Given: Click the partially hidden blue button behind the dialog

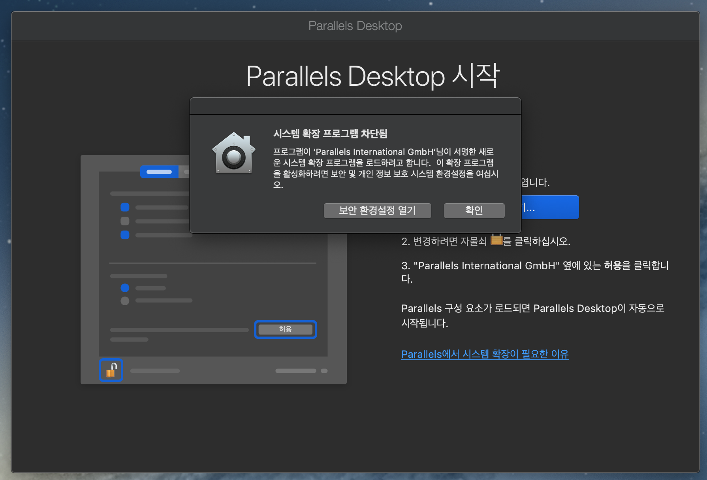Looking at the screenshot, I should click(x=550, y=207).
